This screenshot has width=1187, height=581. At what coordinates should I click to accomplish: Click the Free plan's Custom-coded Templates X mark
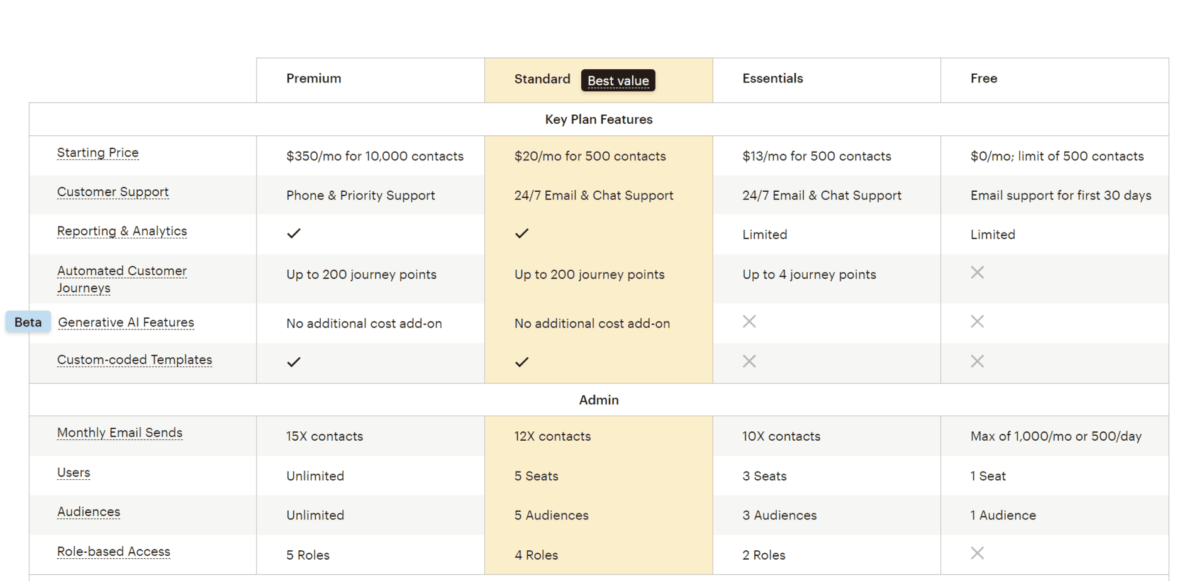coord(977,361)
